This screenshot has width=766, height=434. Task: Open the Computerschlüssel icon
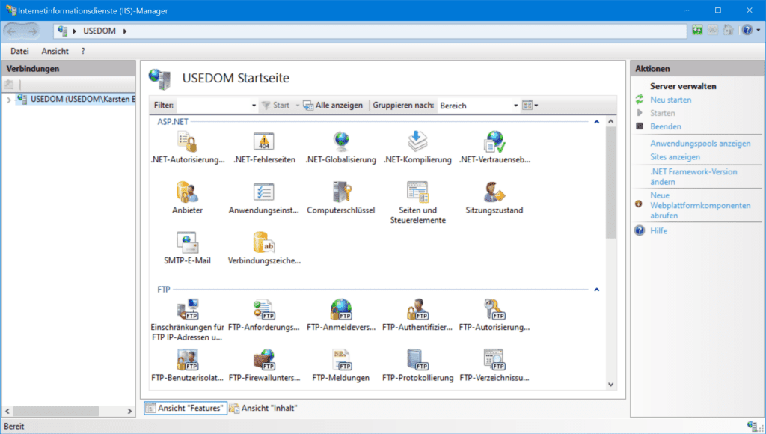click(x=341, y=192)
